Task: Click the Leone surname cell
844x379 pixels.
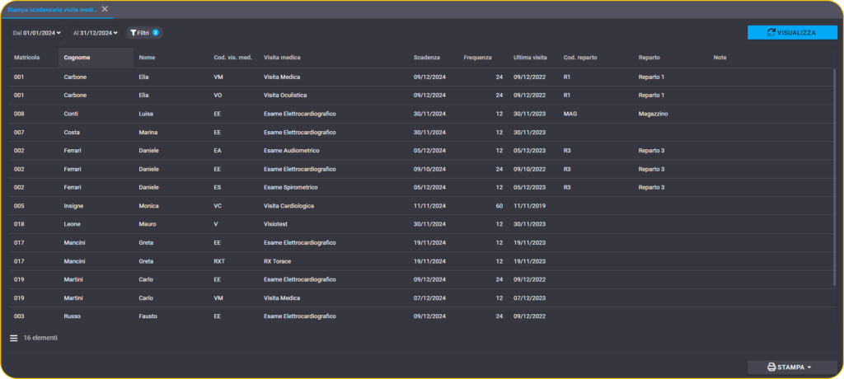Action: 73,224
